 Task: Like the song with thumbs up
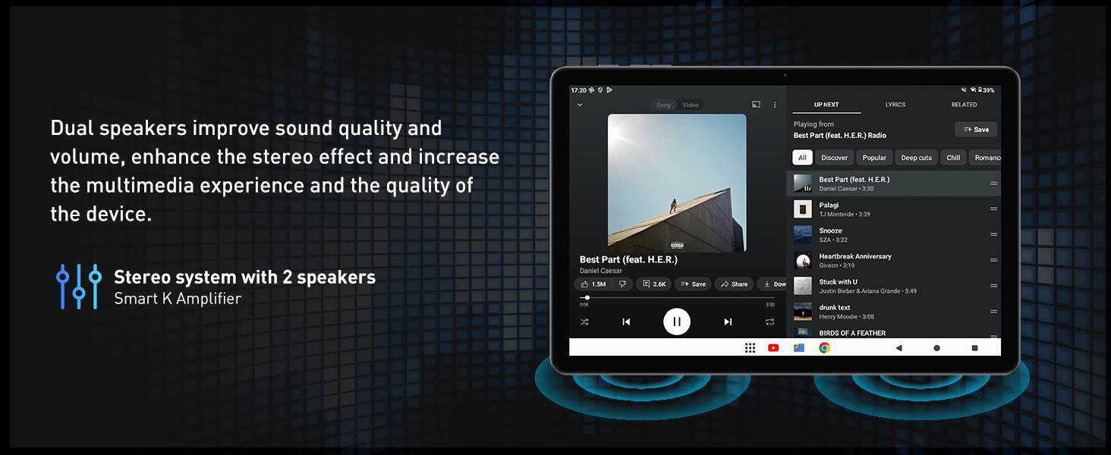tap(593, 284)
